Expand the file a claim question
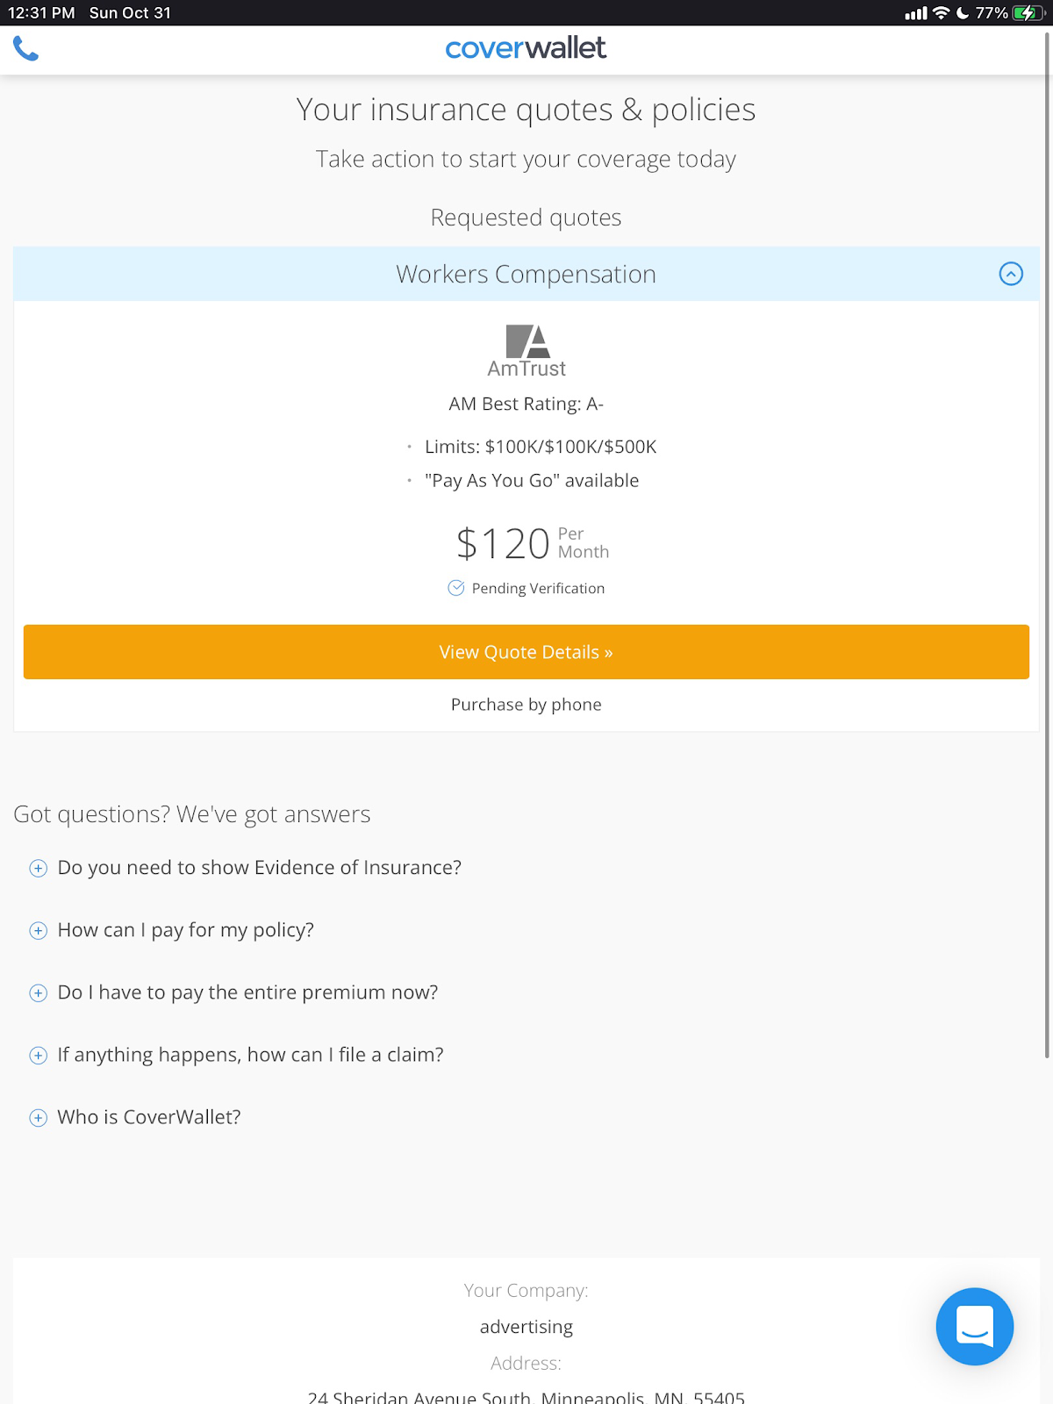 click(x=39, y=1056)
